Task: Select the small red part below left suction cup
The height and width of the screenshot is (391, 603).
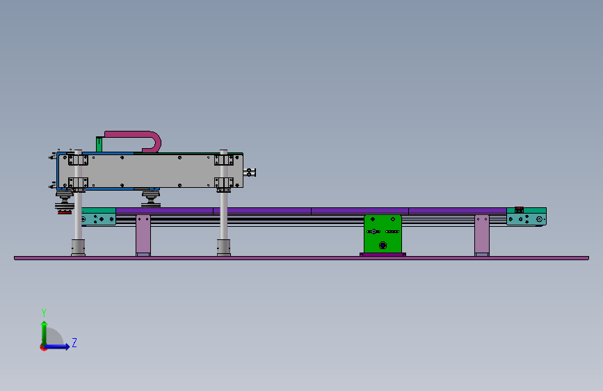Action: point(65,212)
